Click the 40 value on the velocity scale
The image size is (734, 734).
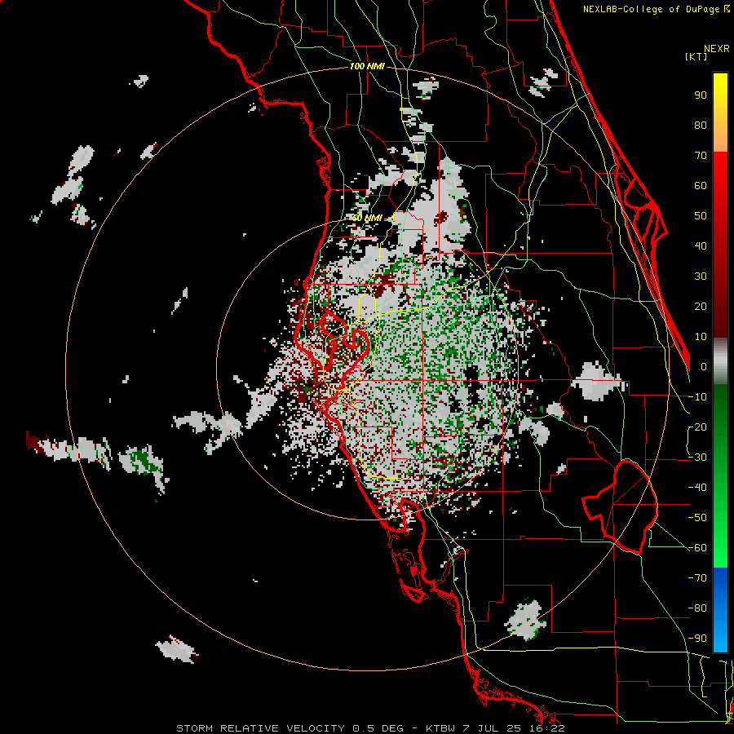(x=701, y=245)
